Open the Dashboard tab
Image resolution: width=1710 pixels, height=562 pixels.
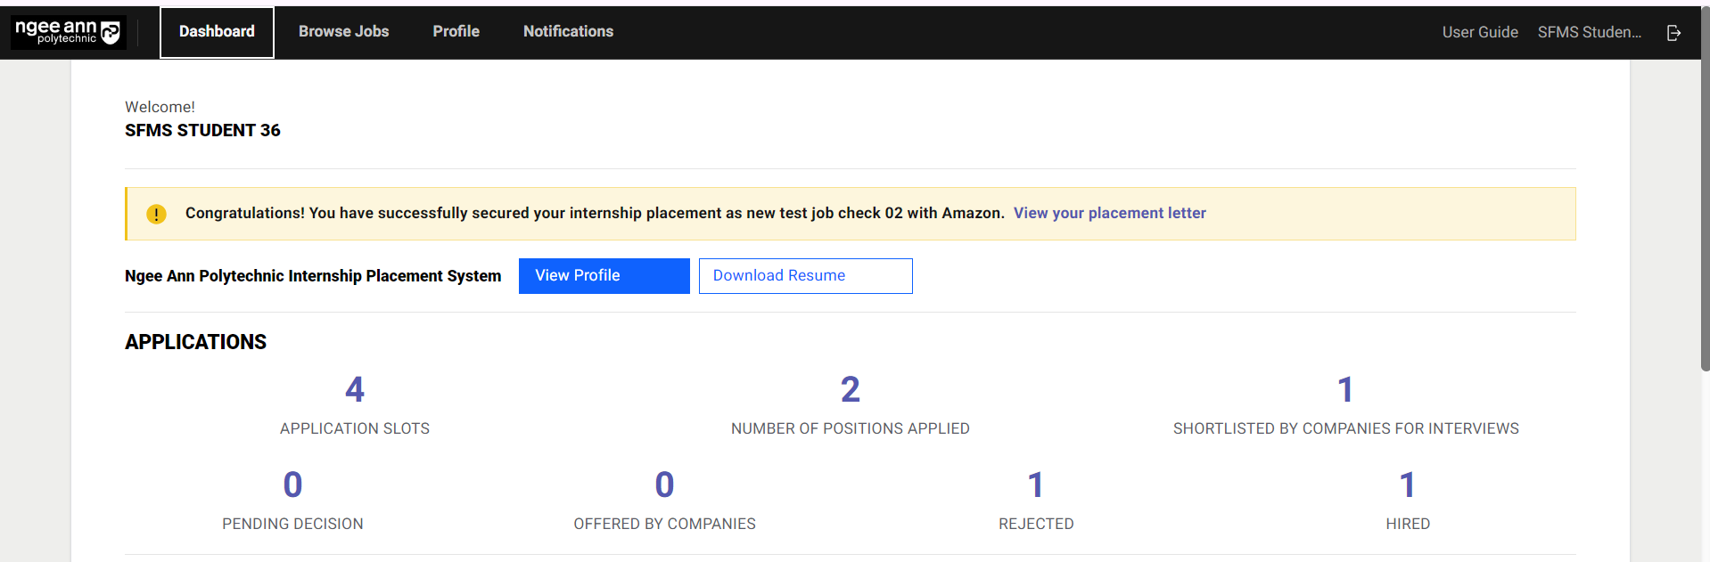pyautogui.click(x=217, y=32)
